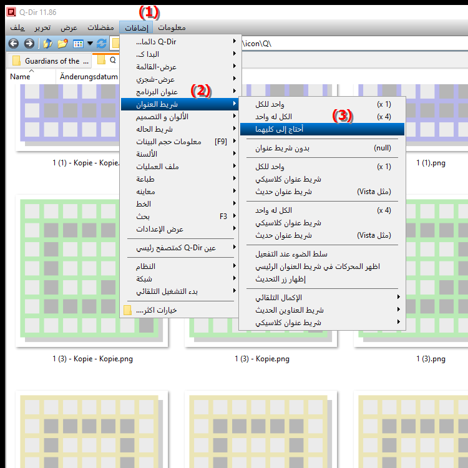Select the 1 (3).png file name

[x=431, y=359]
